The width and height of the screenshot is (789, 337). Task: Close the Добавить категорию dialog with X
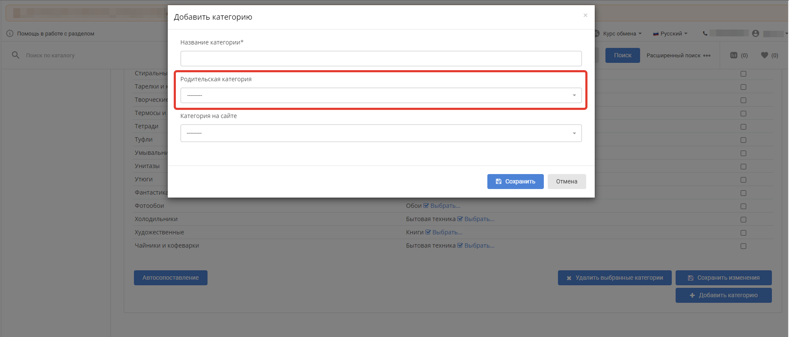point(585,15)
